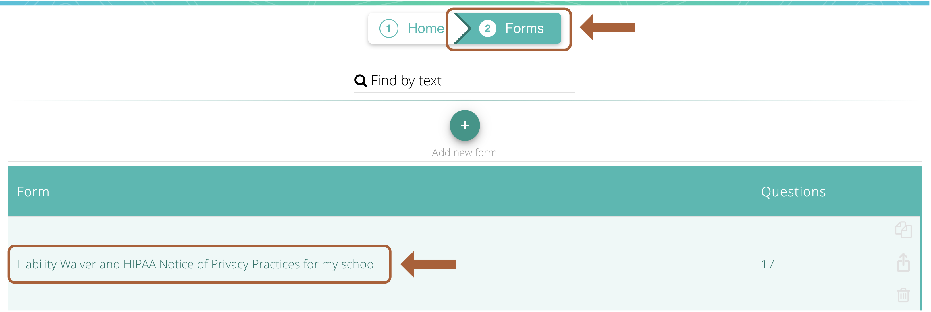
Task: Click the share/export icon in the form row
Action: click(903, 263)
